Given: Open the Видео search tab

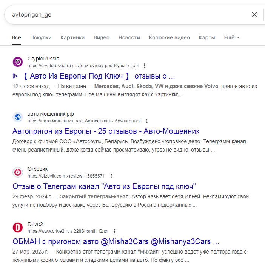Looking at the screenshot, I should click(102, 37).
